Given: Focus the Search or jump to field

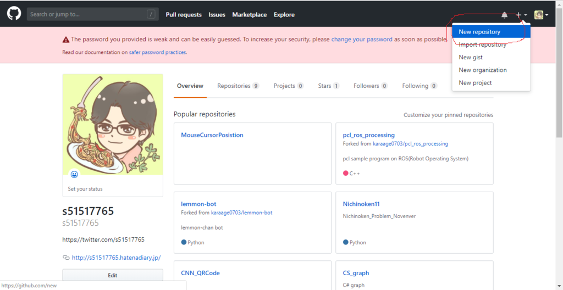Looking at the screenshot, I should 92,14.
